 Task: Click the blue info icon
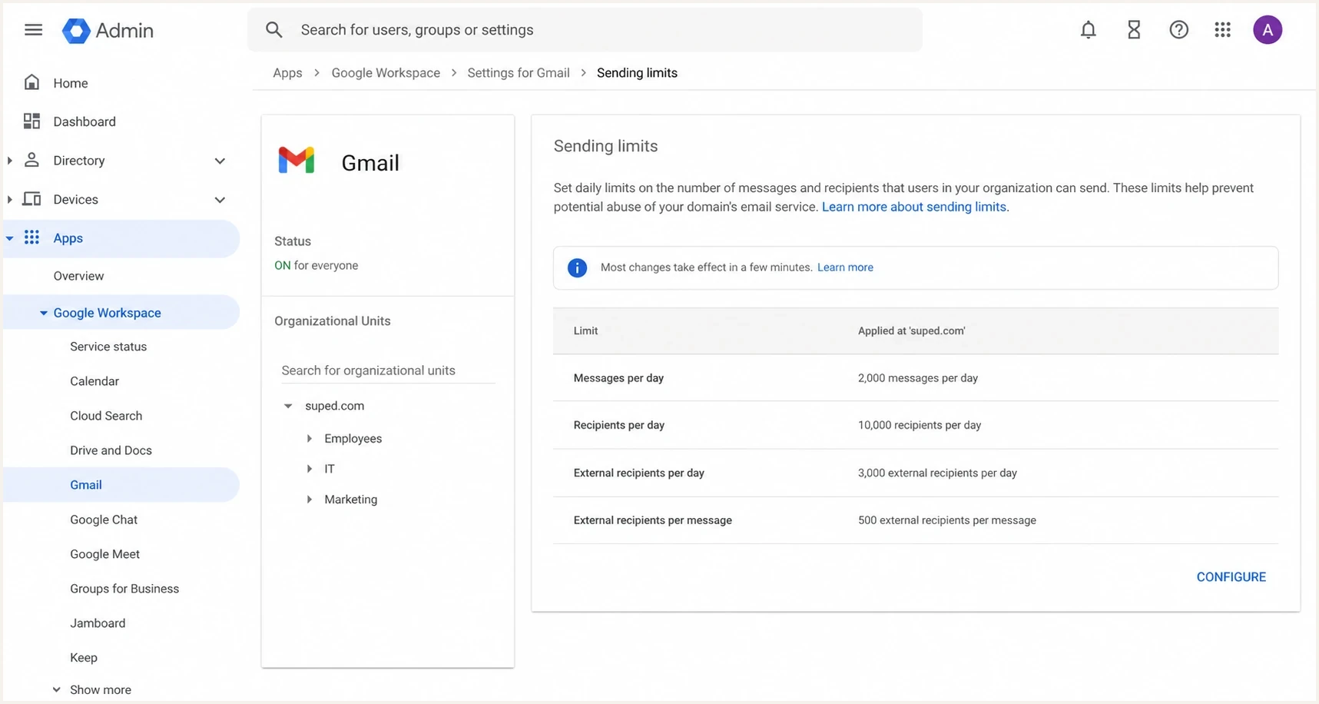(x=577, y=267)
